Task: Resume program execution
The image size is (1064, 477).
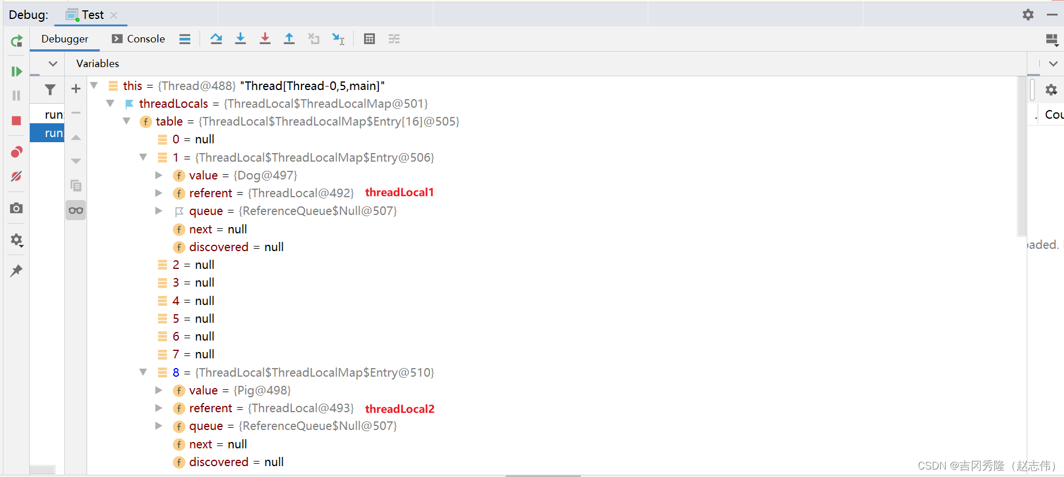Action: pyautogui.click(x=17, y=71)
